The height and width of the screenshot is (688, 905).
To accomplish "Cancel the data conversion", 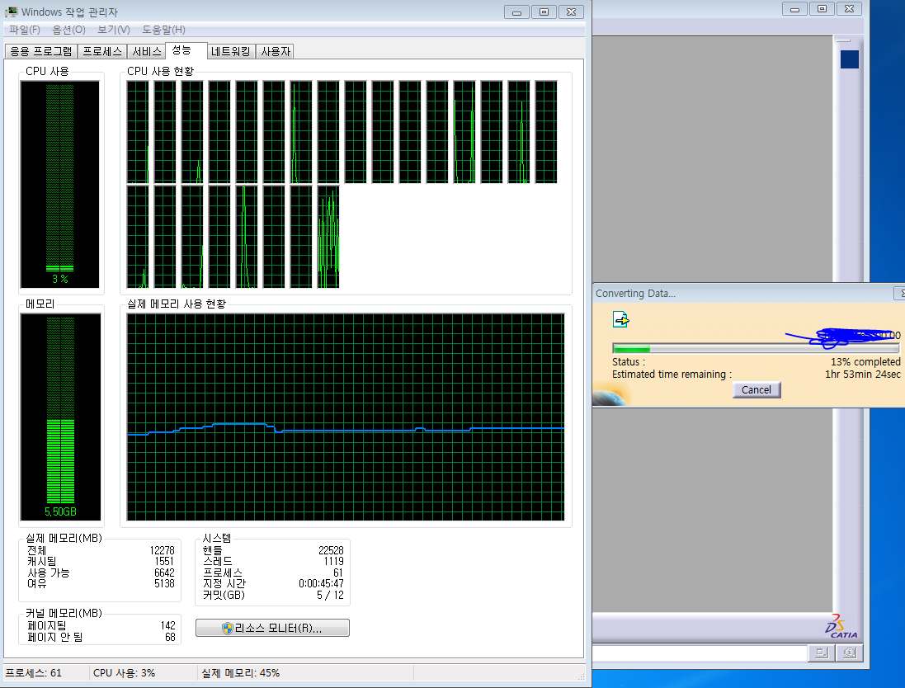I will [756, 390].
